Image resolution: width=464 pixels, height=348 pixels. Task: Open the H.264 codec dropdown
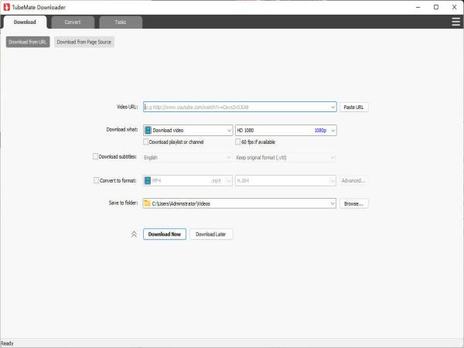[285, 180]
